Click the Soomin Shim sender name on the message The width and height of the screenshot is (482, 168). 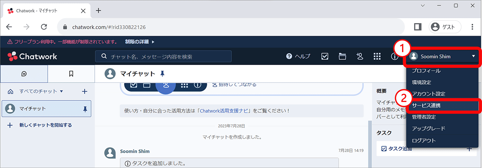pos(135,151)
